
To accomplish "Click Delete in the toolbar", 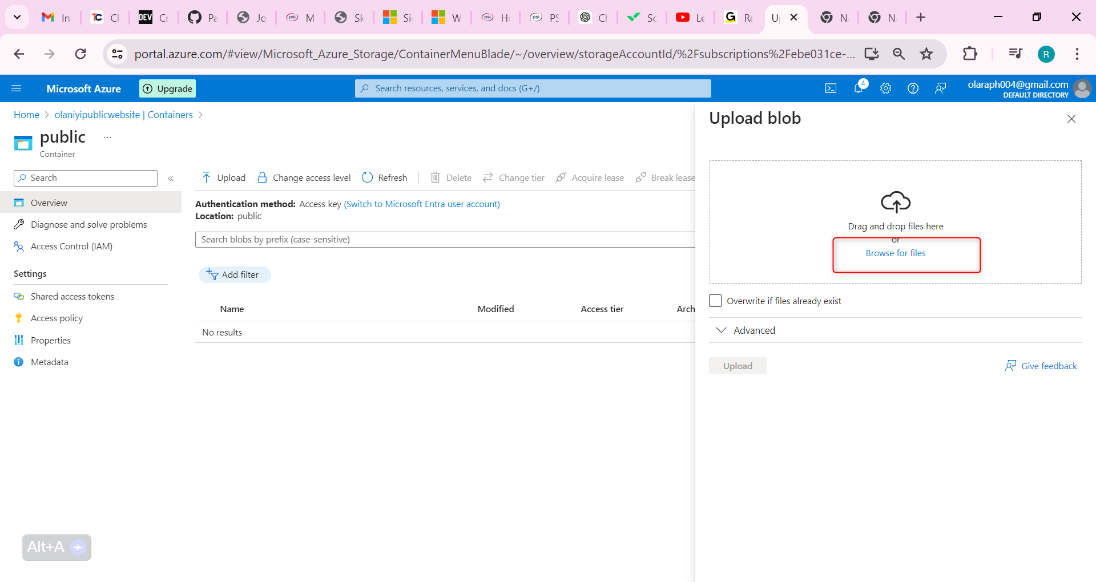I will click(x=451, y=178).
